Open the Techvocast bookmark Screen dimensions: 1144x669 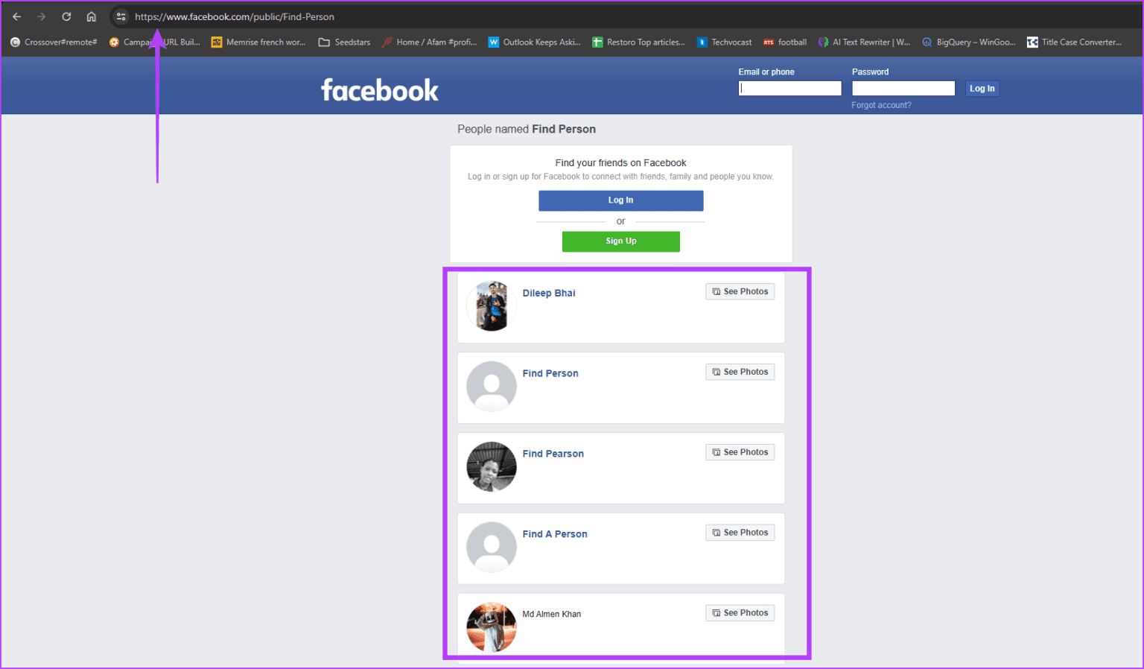click(724, 42)
